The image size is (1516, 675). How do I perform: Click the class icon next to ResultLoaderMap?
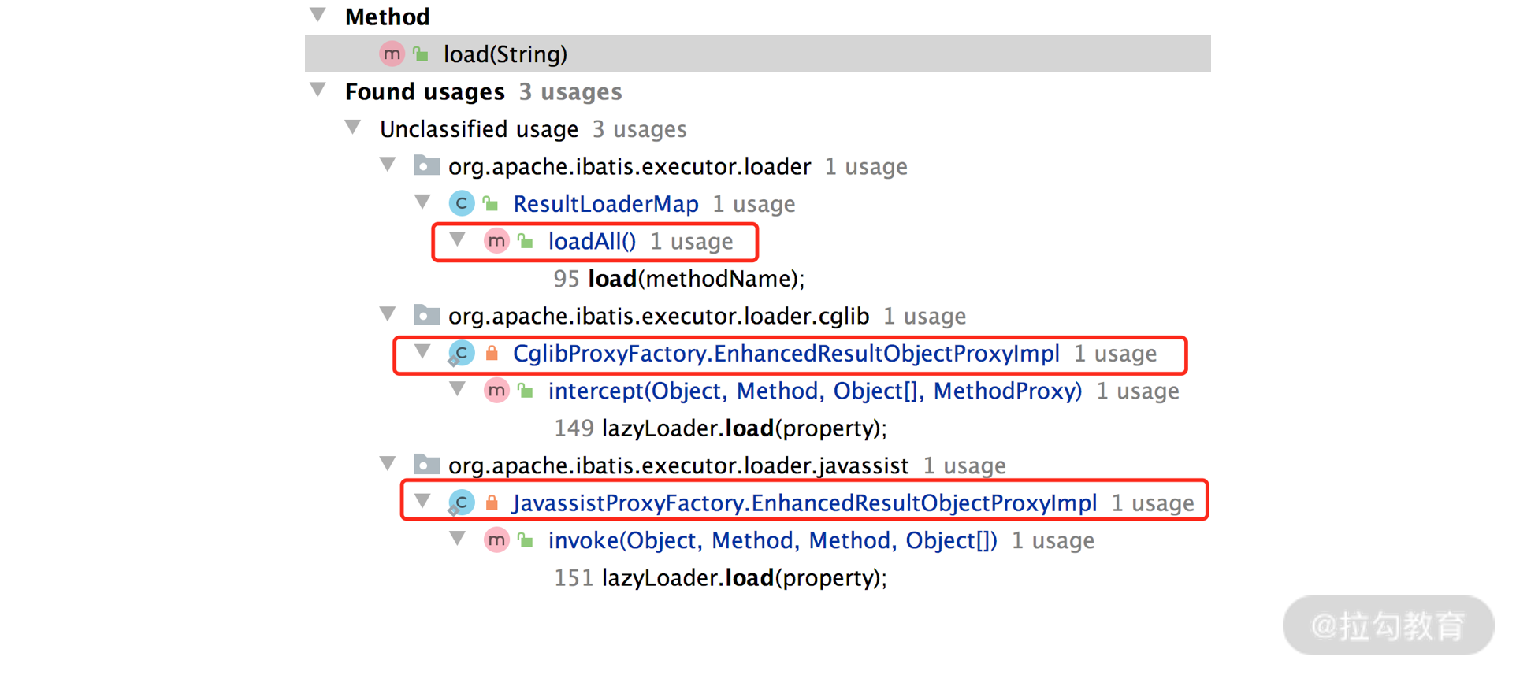462,204
